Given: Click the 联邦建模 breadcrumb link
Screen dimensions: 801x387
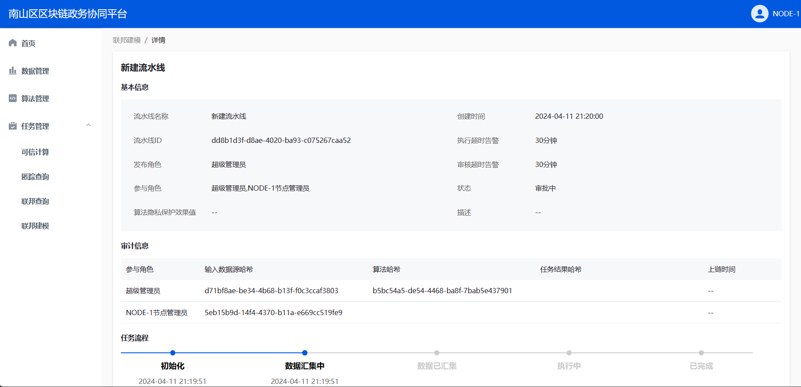Looking at the screenshot, I should tap(127, 40).
